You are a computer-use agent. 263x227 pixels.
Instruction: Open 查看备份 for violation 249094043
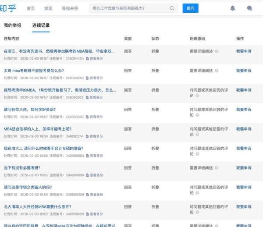tap(94, 78)
